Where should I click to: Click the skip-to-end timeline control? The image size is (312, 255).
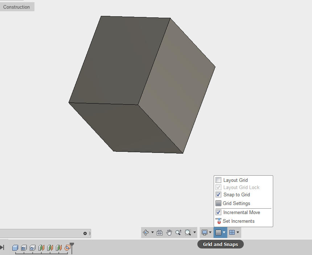tap(2, 248)
